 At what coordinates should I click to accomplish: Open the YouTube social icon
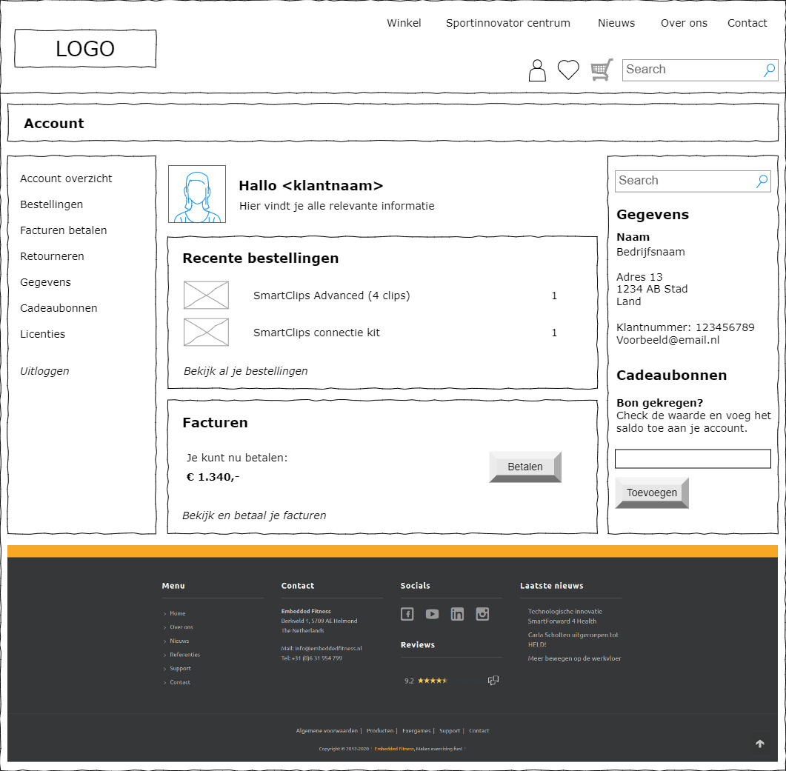point(432,614)
